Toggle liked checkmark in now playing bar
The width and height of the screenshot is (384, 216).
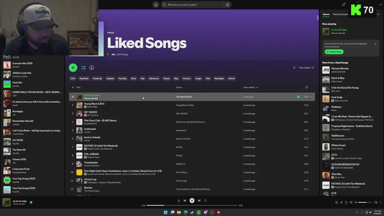click(x=31, y=202)
